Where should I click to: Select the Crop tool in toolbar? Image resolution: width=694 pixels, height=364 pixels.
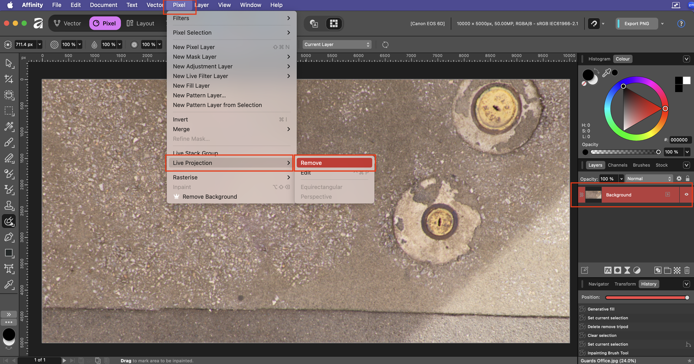(9, 79)
